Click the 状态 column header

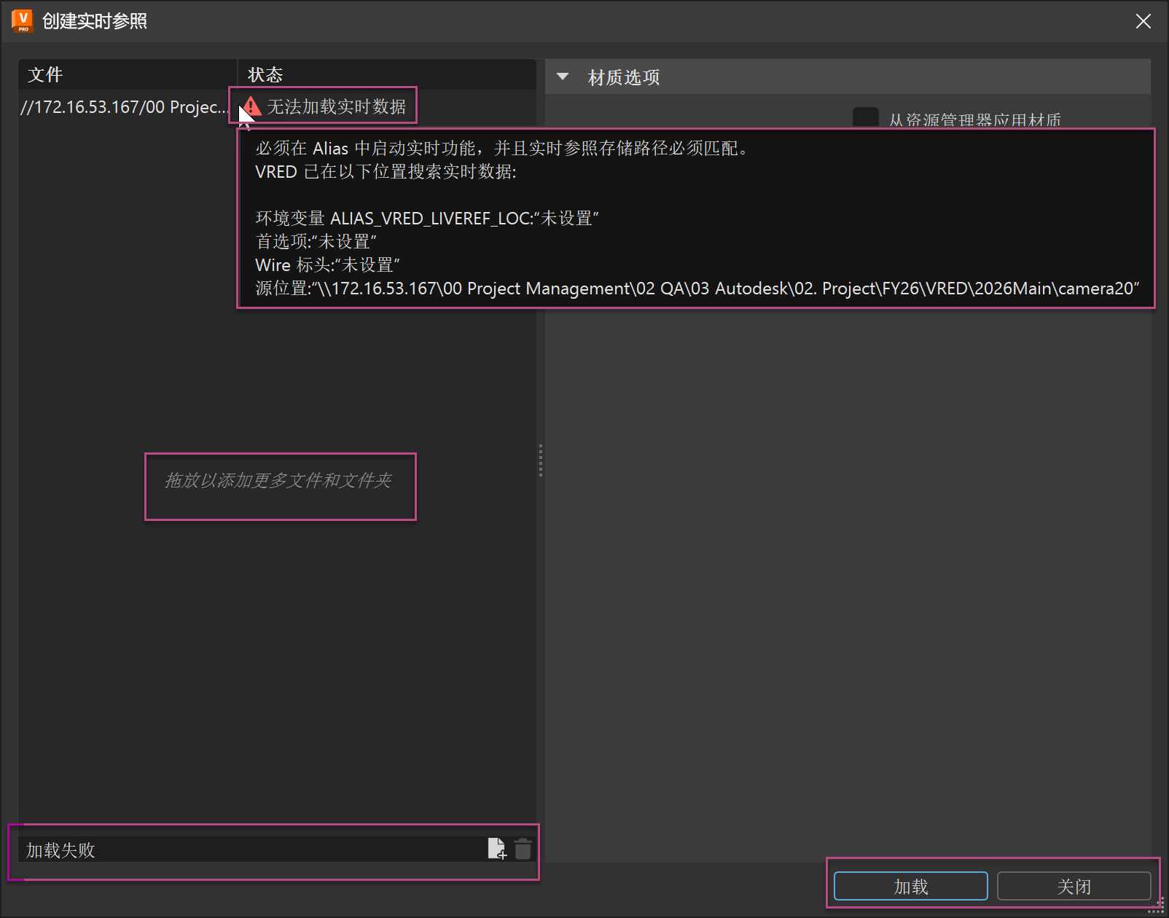click(387, 74)
